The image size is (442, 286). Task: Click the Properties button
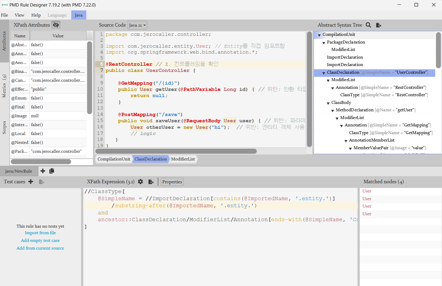pyautogui.click(x=172, y=182)
